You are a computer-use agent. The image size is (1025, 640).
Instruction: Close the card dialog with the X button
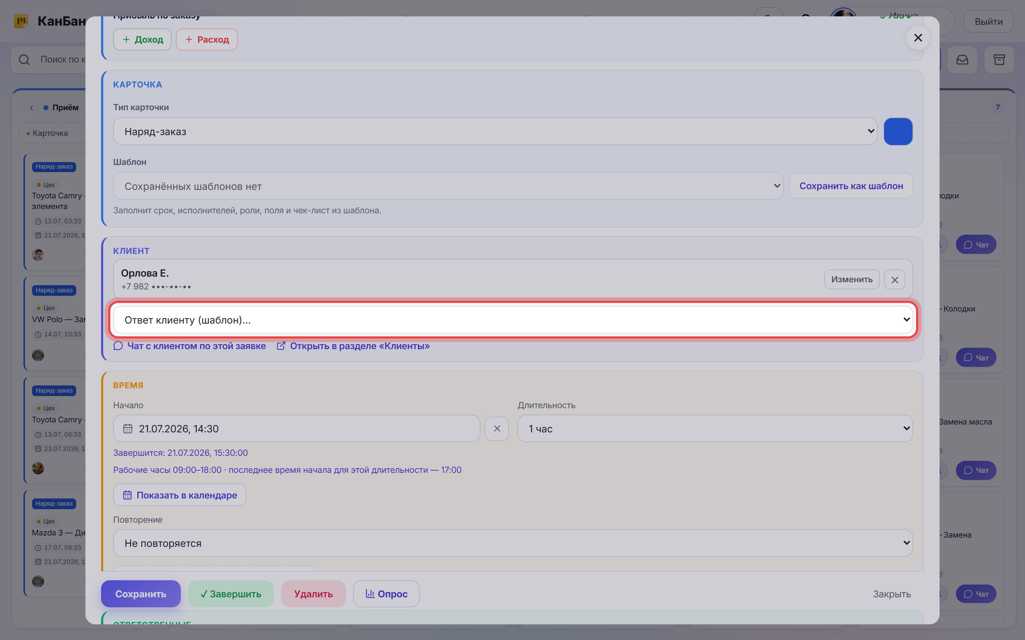point(918,38)
